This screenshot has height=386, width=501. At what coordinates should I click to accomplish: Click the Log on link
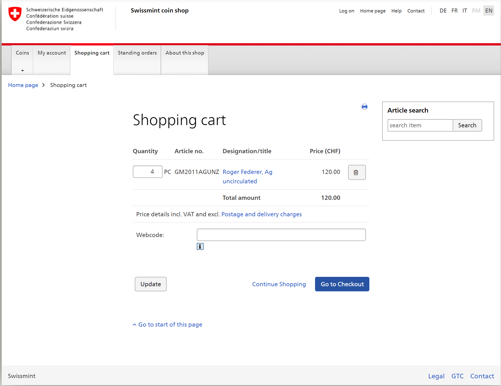[x=347, y=11]
